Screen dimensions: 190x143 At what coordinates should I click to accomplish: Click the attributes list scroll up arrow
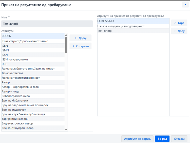coord(66,35)
